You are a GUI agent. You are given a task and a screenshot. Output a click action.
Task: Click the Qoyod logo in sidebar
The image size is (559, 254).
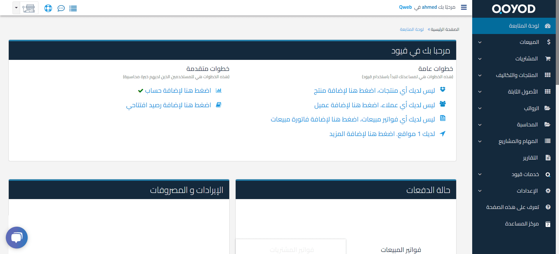[x=514, y=9]
